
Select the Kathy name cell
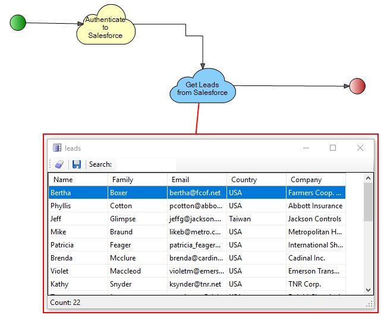tap(78, 284)
